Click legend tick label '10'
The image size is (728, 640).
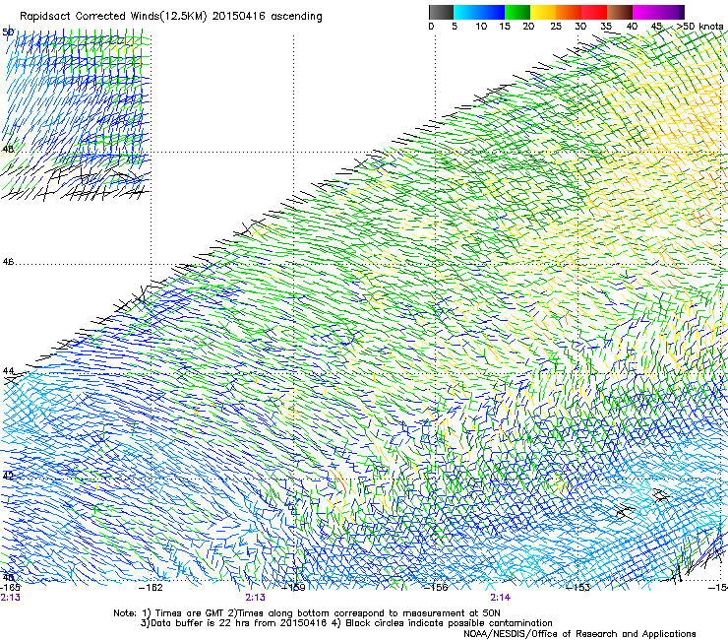tap(481, 27)
